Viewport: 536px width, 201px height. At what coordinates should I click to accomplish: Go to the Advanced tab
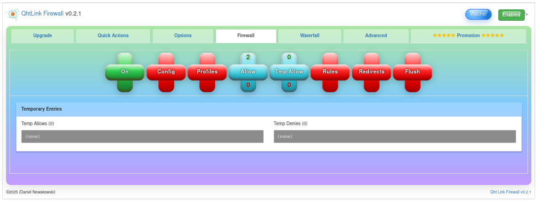376,36
